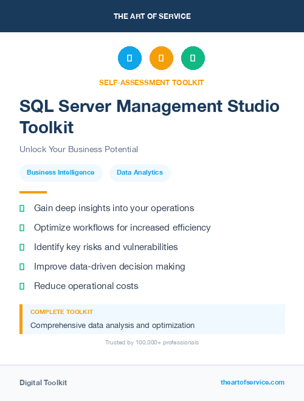
Task: Click Reduce operational costs text
Action: click(86, 286)
